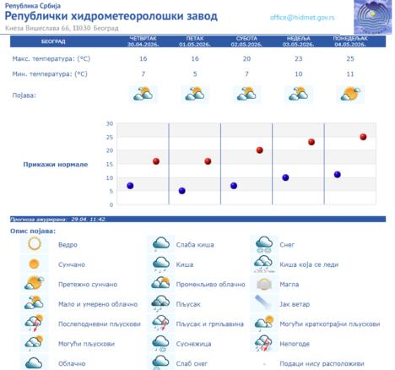
Task: Click the Послеподневни пљускови legend icon
Action: coord(34,323)
